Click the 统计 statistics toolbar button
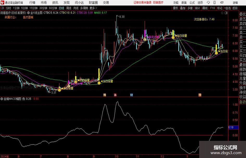 tap(197, 8)
